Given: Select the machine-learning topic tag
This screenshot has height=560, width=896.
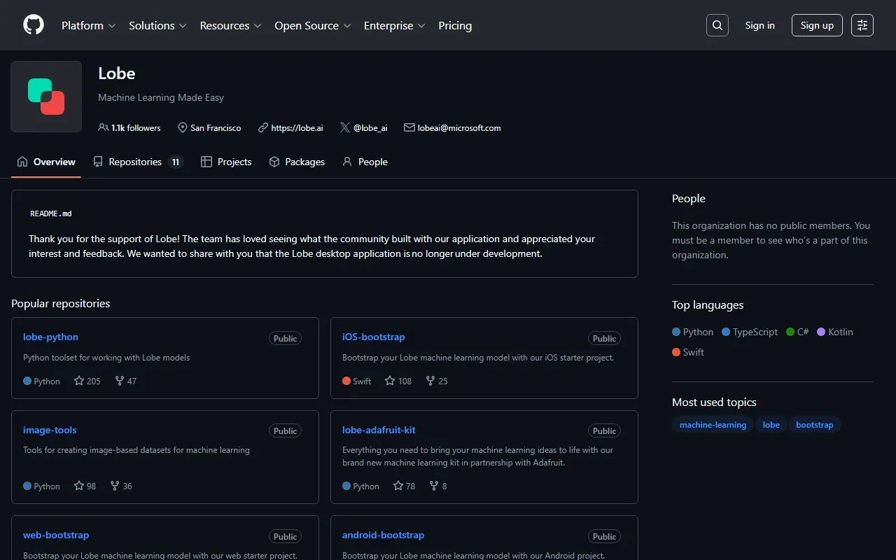Looking at the screenshot, I should (713, 425).
